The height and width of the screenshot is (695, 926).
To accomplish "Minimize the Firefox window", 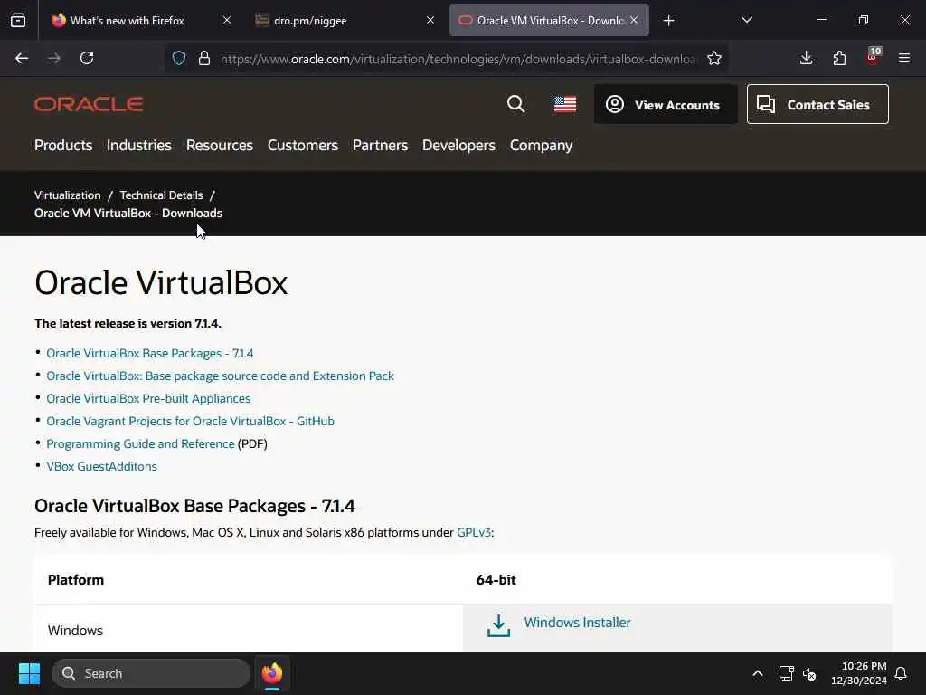I will 821,20.
